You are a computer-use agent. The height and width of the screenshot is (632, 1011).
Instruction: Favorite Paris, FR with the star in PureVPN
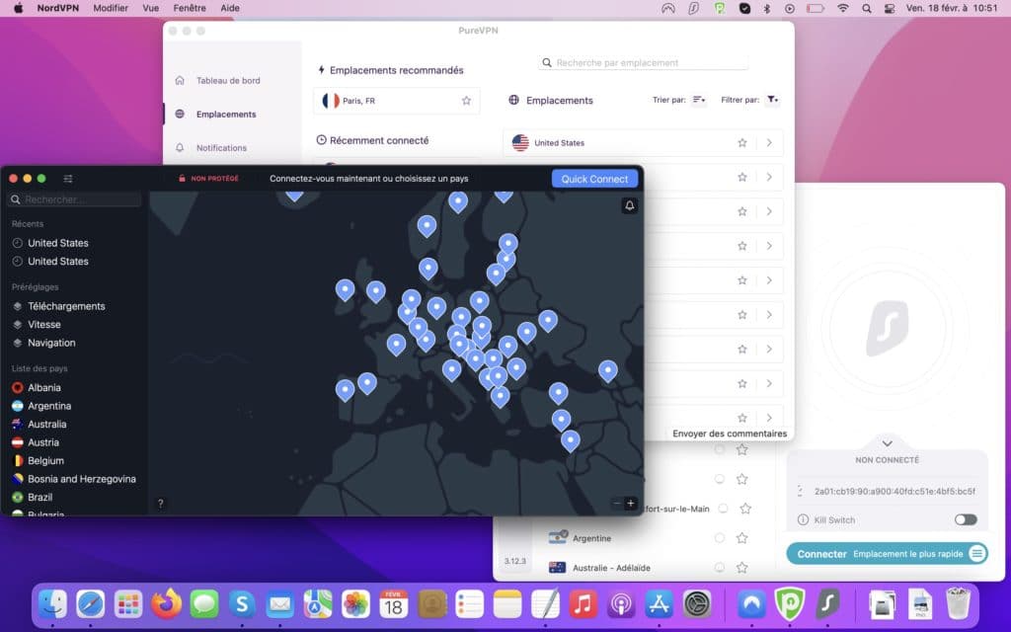pyautogui.click(x=466, y=101)
